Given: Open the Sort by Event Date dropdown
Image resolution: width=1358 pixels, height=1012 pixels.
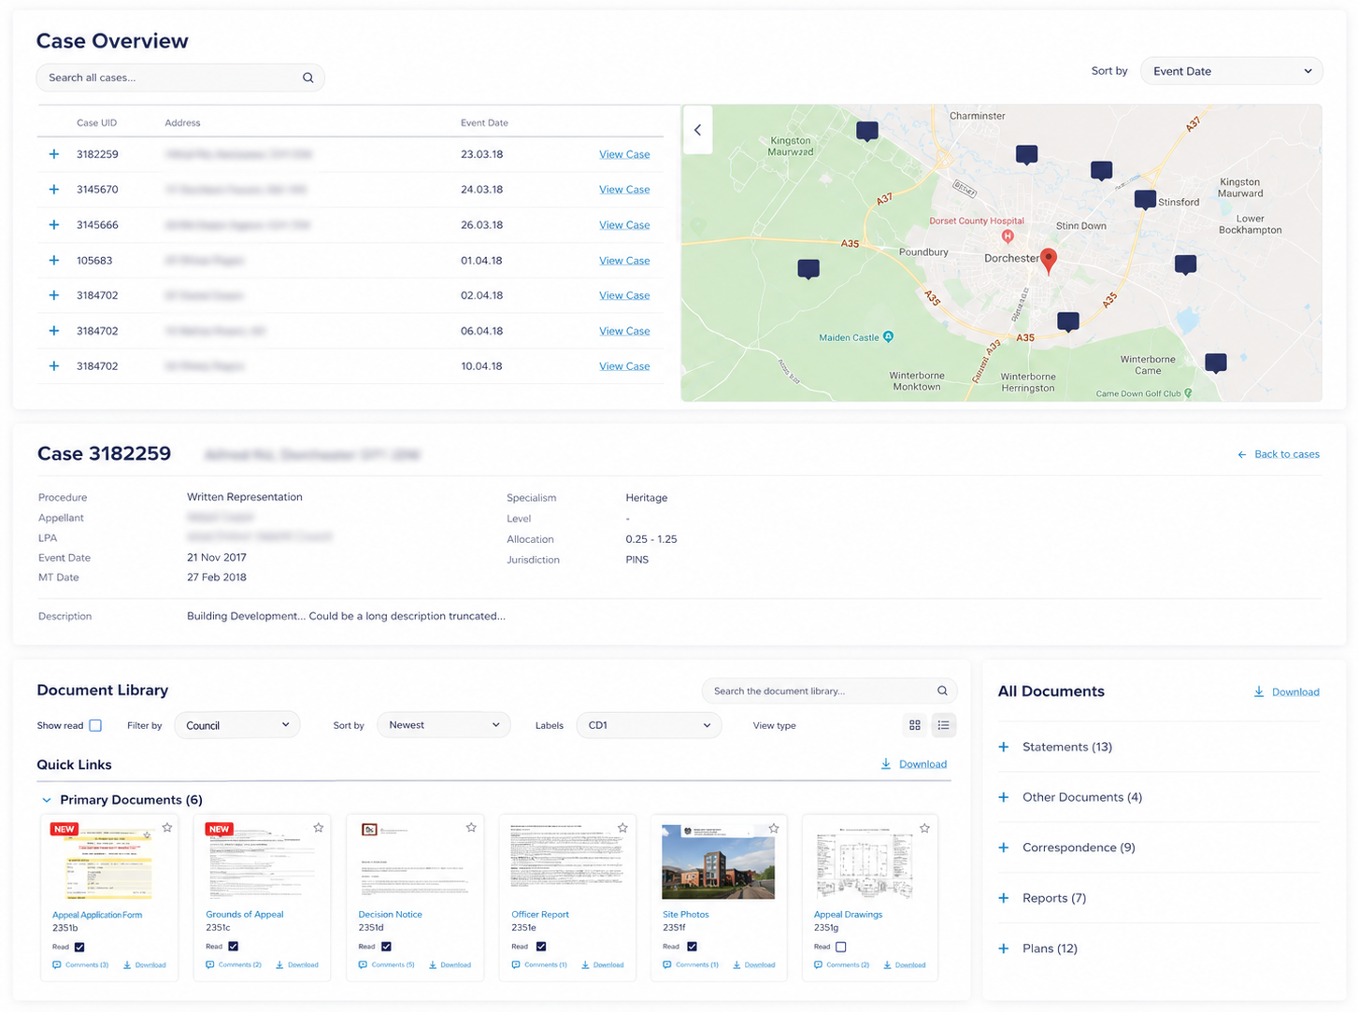Looking at the screenshot, I should (1231, 71).
